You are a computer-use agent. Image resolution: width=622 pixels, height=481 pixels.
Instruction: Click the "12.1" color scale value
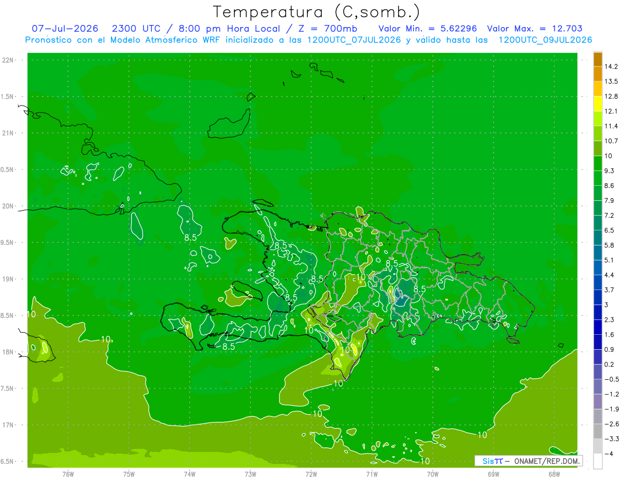tap(612, 112)
